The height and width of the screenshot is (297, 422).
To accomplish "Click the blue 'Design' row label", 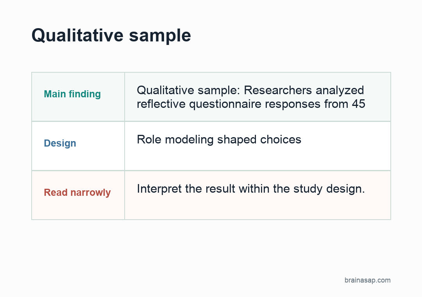I will tap(60, 143).
